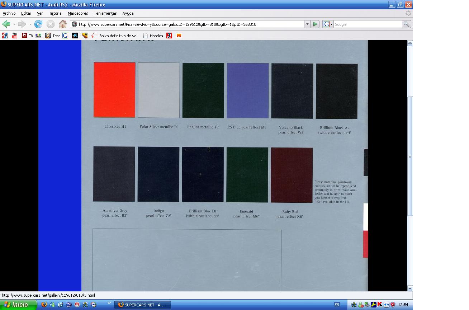
Task: Open the ES language indicator on taskbar
Action: [x=337, y=305]
